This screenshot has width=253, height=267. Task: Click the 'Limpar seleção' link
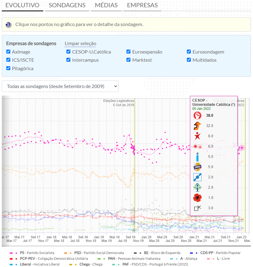(x=80, y=44)
